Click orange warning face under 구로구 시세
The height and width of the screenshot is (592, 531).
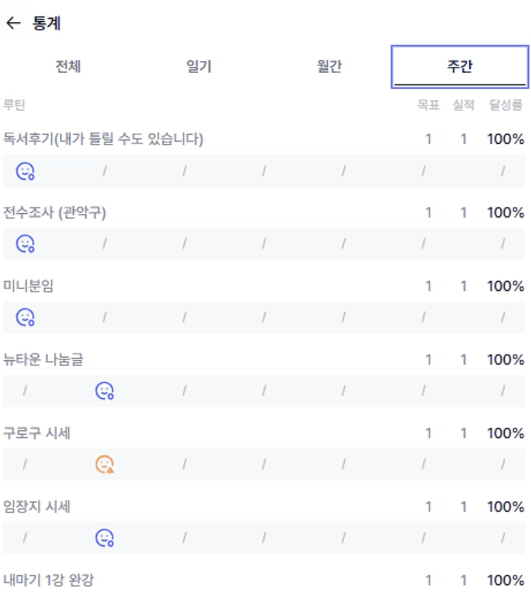click(x=105, y=464)
